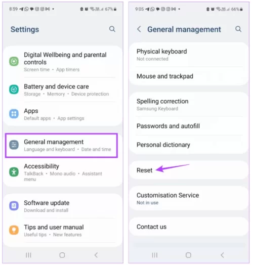Tap the orange Tips lightbulb icon
The height and width of the screenshot is (265, 253).
click(x=14, y=230)
